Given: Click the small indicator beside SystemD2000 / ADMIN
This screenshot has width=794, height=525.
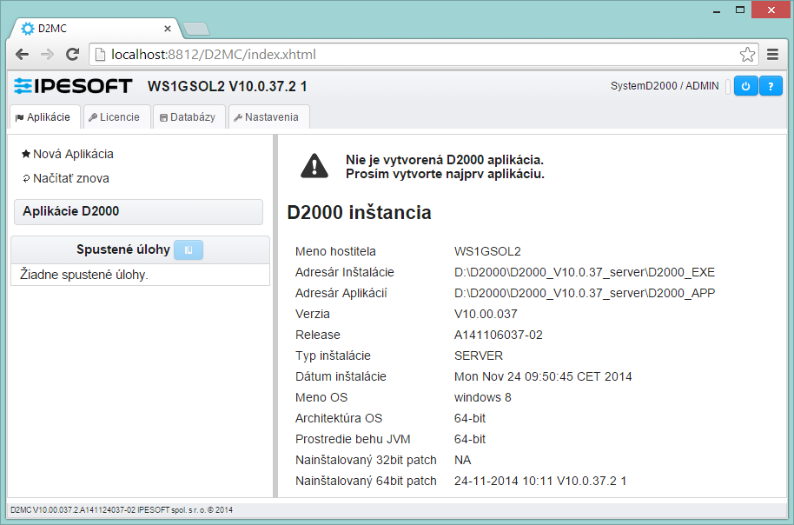Looking at the screenshot, I should click(728, 86).
